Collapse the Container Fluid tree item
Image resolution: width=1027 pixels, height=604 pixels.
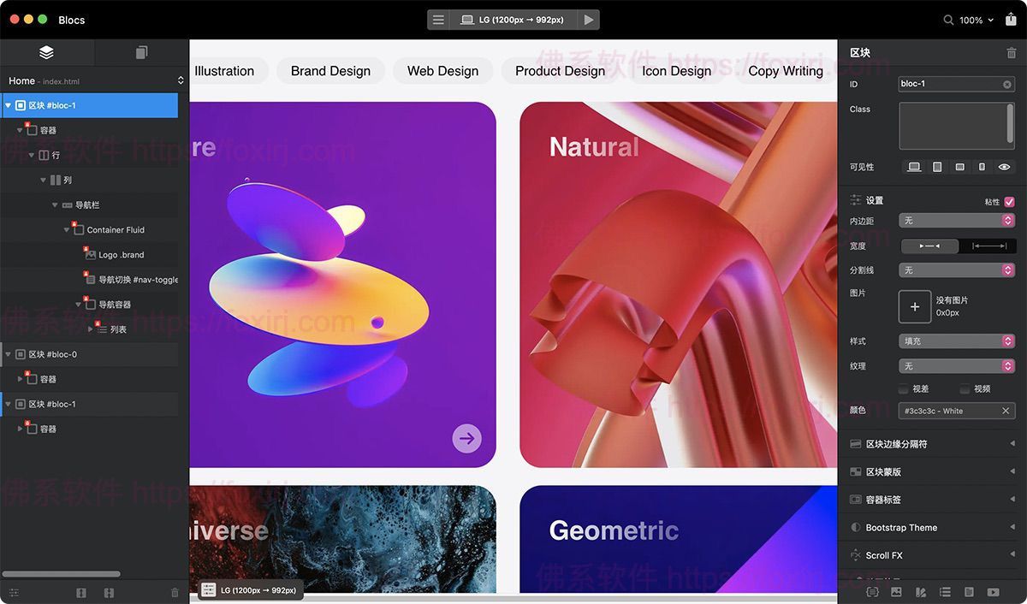pos(67,229)
